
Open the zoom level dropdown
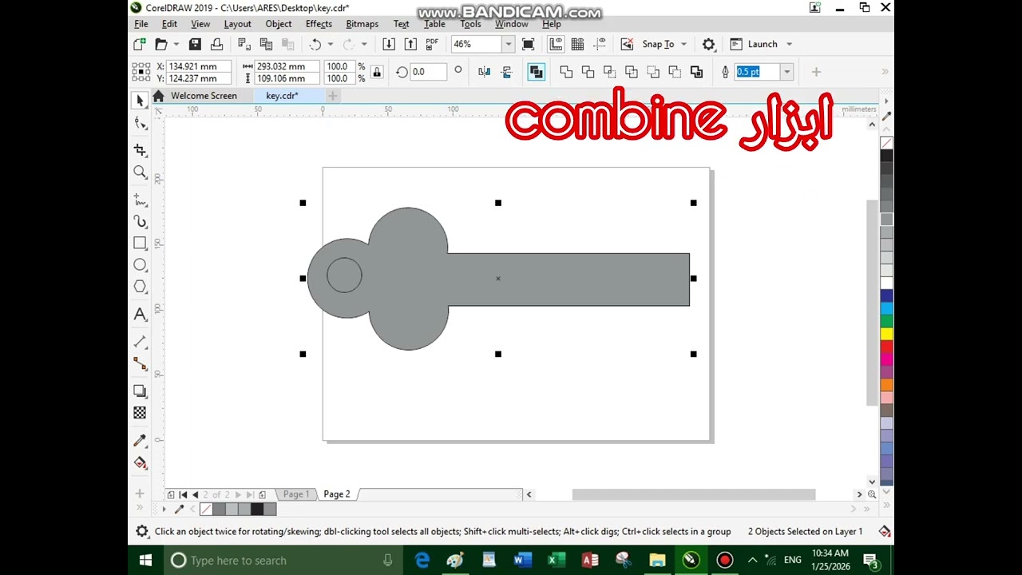[508, 45]
